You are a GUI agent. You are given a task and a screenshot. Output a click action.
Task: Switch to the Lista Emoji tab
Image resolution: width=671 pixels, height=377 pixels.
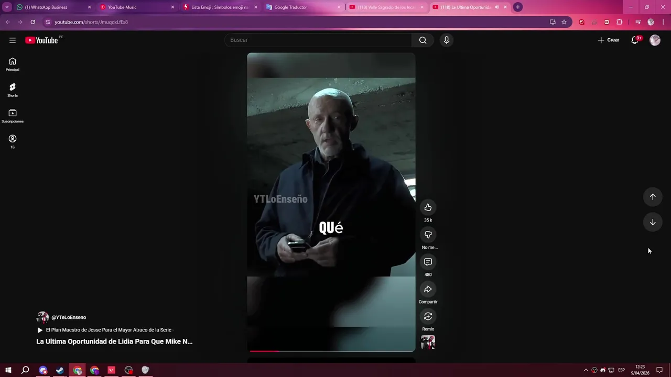[x=219, y=7]
